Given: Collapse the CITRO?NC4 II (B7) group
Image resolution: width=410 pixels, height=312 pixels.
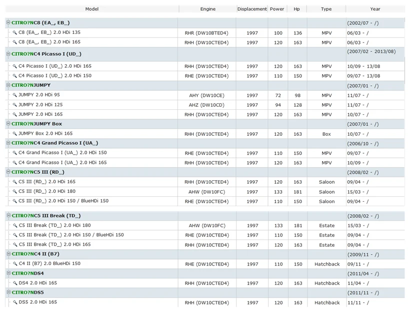Looking at the screenshot, I should 8,254.
